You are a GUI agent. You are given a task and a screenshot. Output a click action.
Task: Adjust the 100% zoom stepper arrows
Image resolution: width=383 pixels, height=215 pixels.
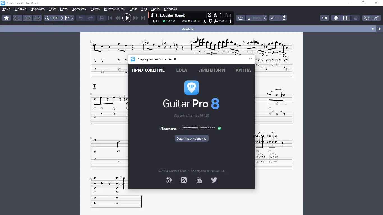coord(62,18)
